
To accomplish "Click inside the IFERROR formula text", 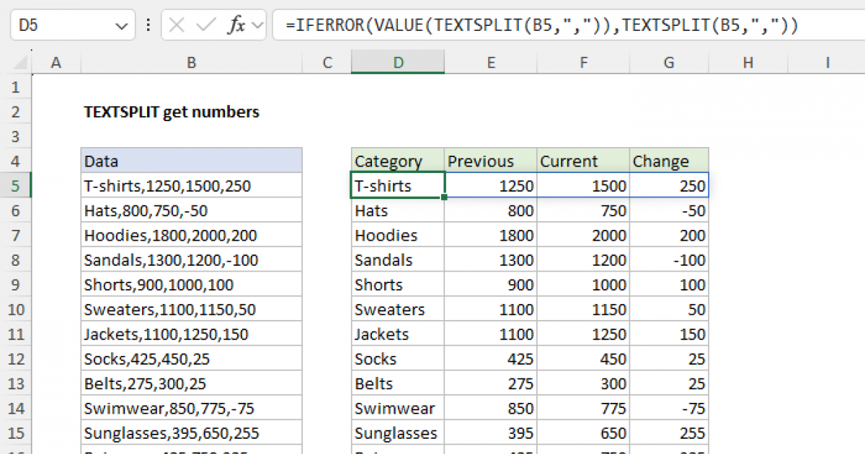I will tap(541, 26).
